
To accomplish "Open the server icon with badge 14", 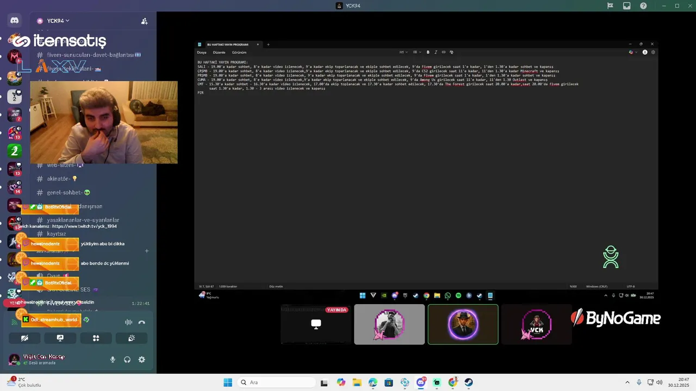I will [x=15, y=187].
